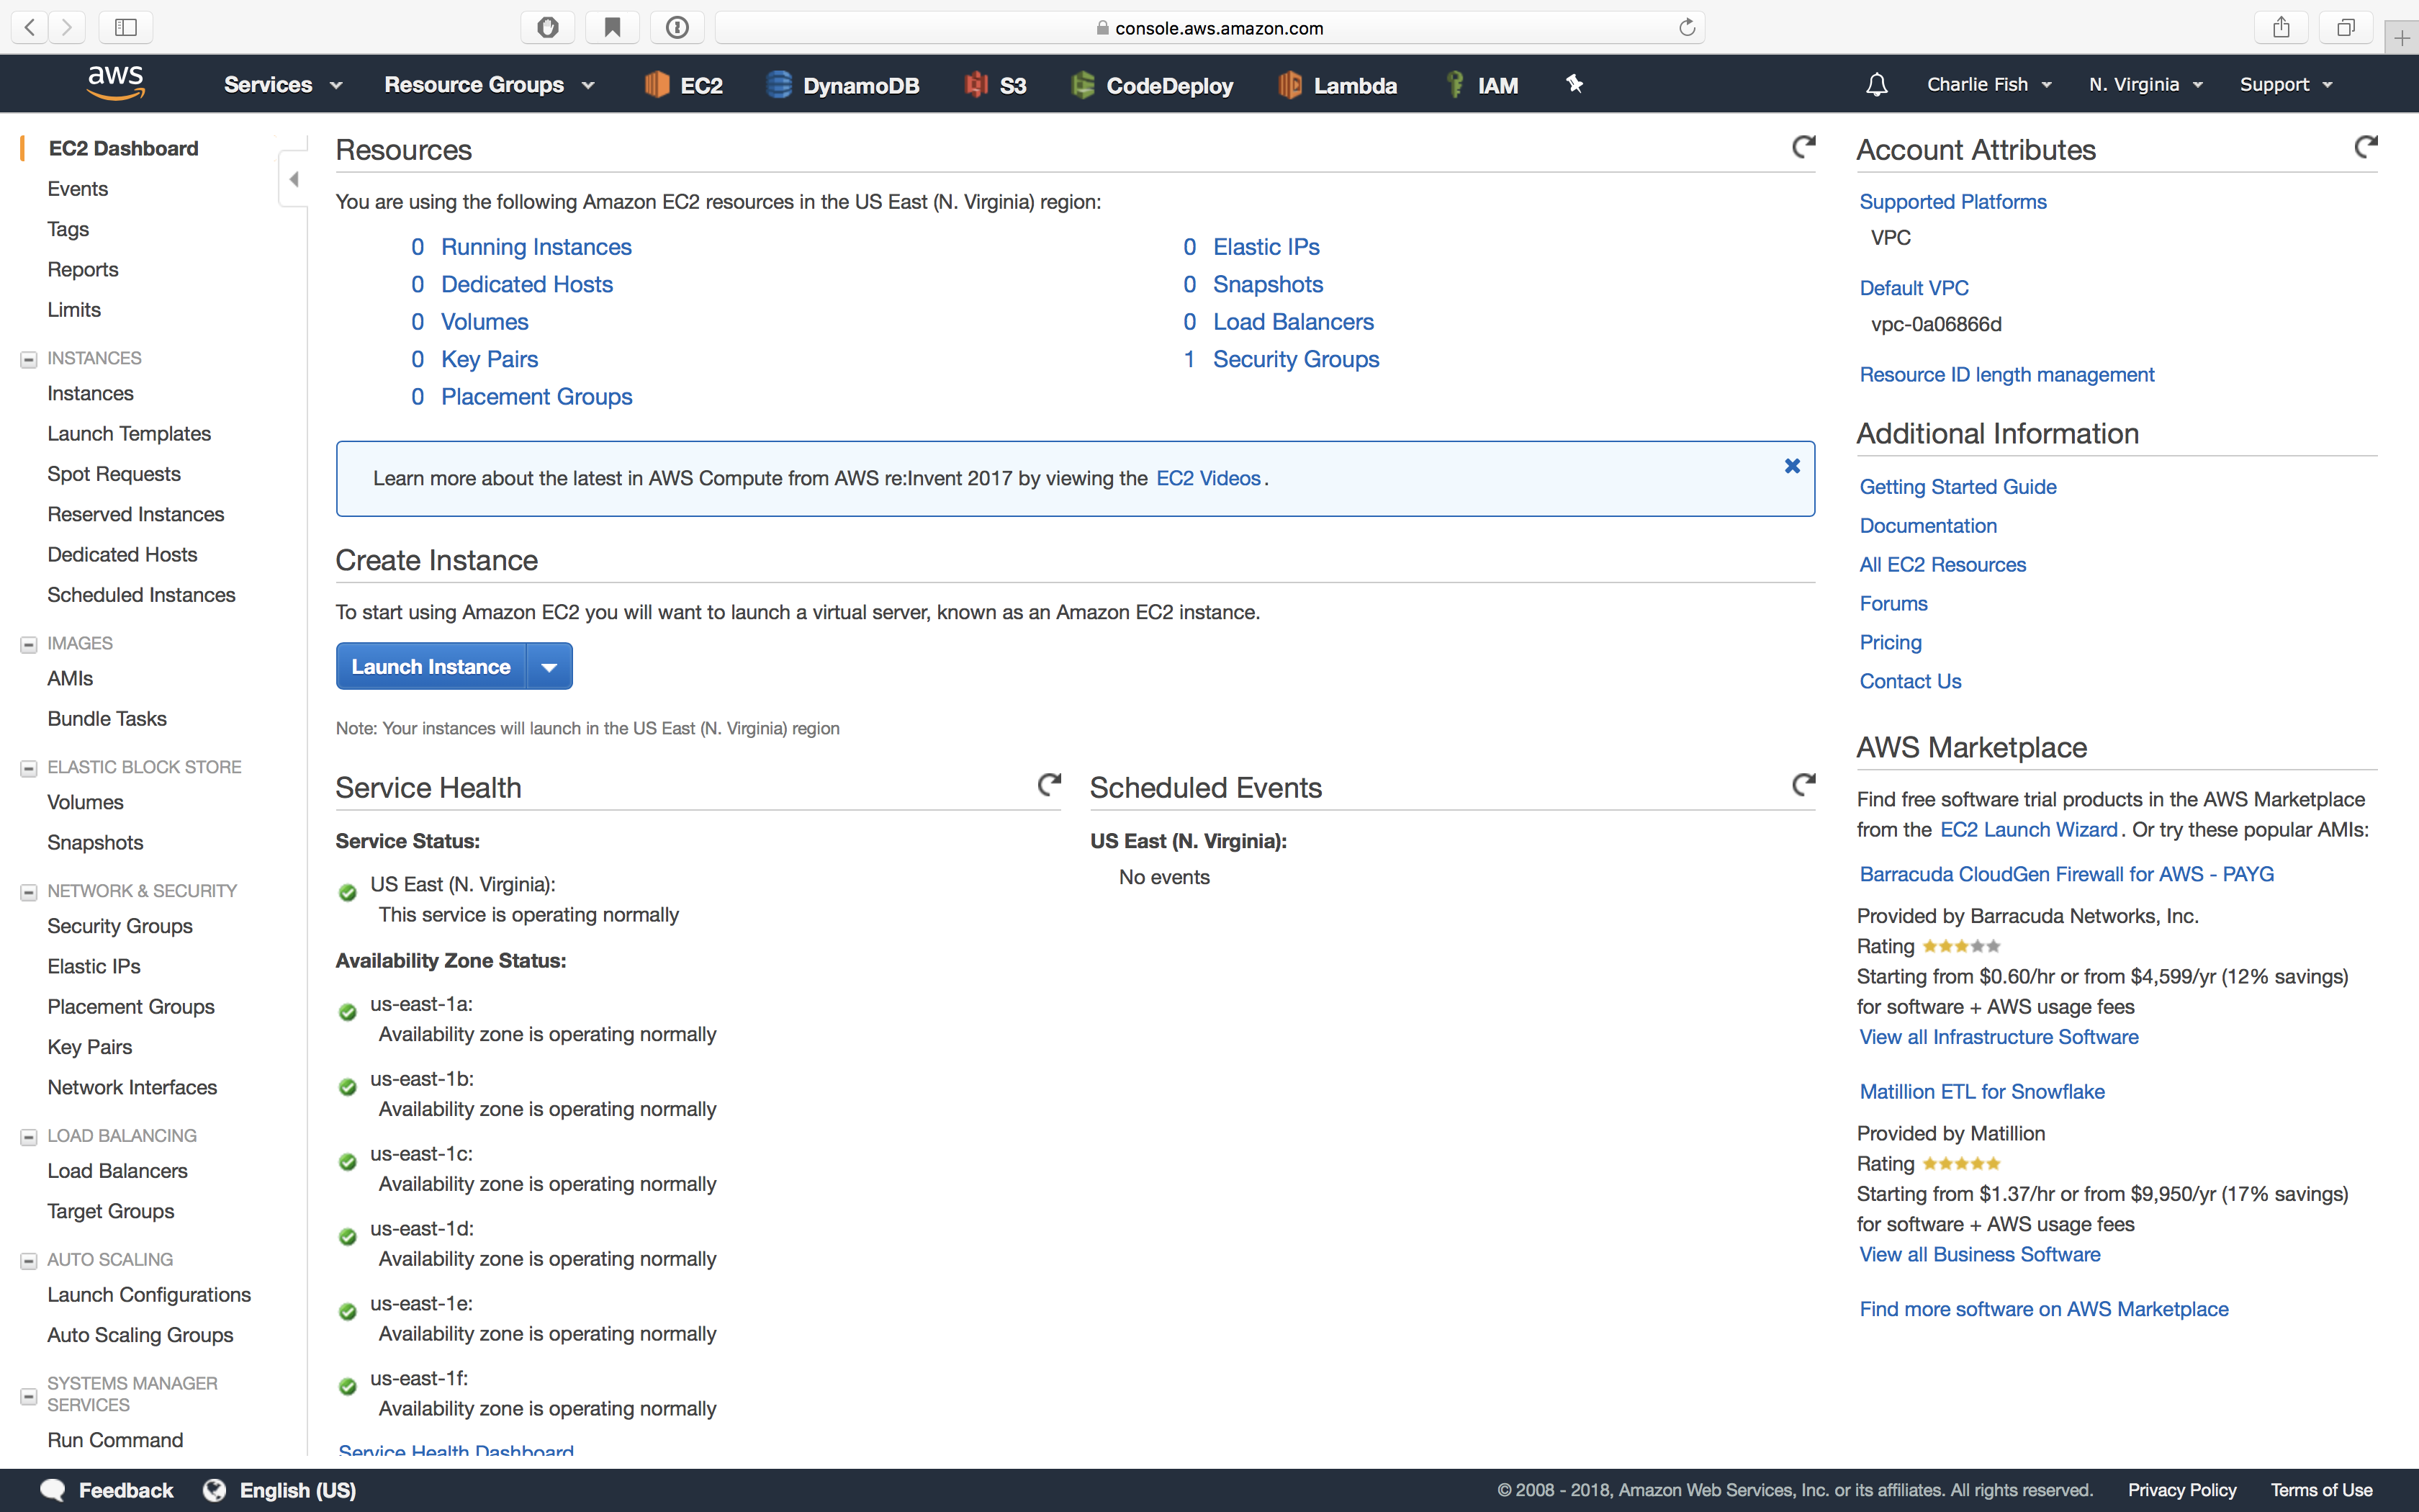Viewport: 2419px width, 1512px height.
Task: Click the AWS logo home icon
Action: pyautogui.click(x=116, y=83)
